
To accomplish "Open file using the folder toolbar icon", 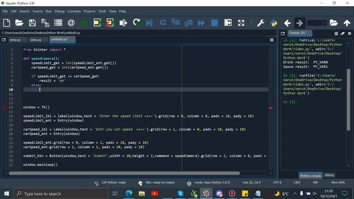I will click(19, 23).
